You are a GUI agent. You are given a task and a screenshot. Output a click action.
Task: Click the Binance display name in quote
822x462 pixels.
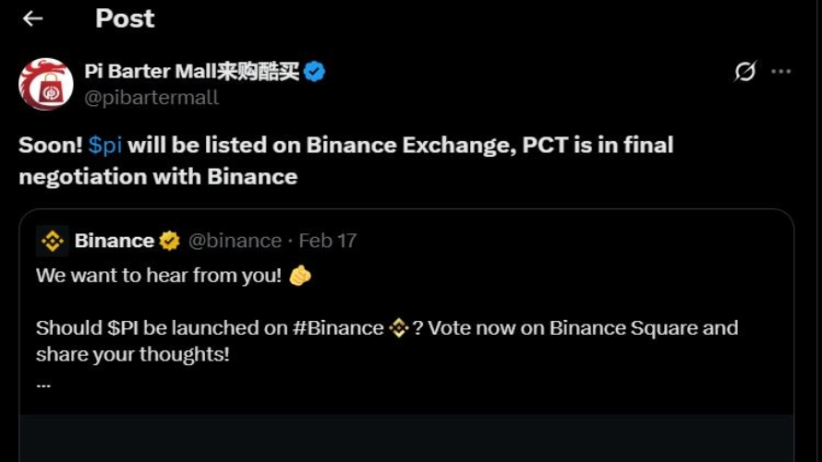[x=115, y=241]
